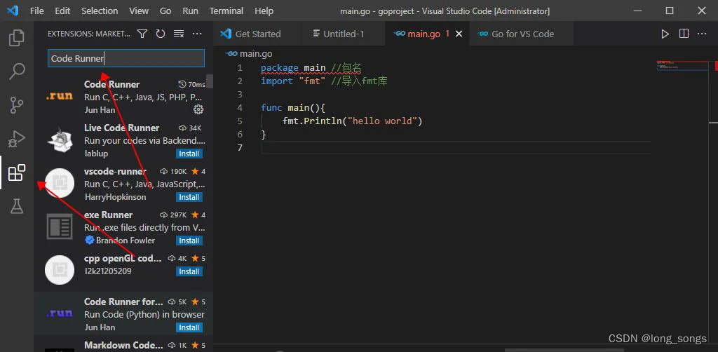The height and width of the screenshot is (352, 718).
Task: Open extensions panel more actions menu
Action: click(x=197, y=34)
